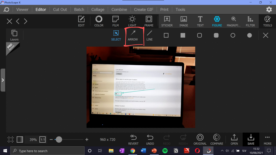Screen dimensions: 276x155
Task: Switch to the Cut Out tab
Action: (x=60, y=9)
